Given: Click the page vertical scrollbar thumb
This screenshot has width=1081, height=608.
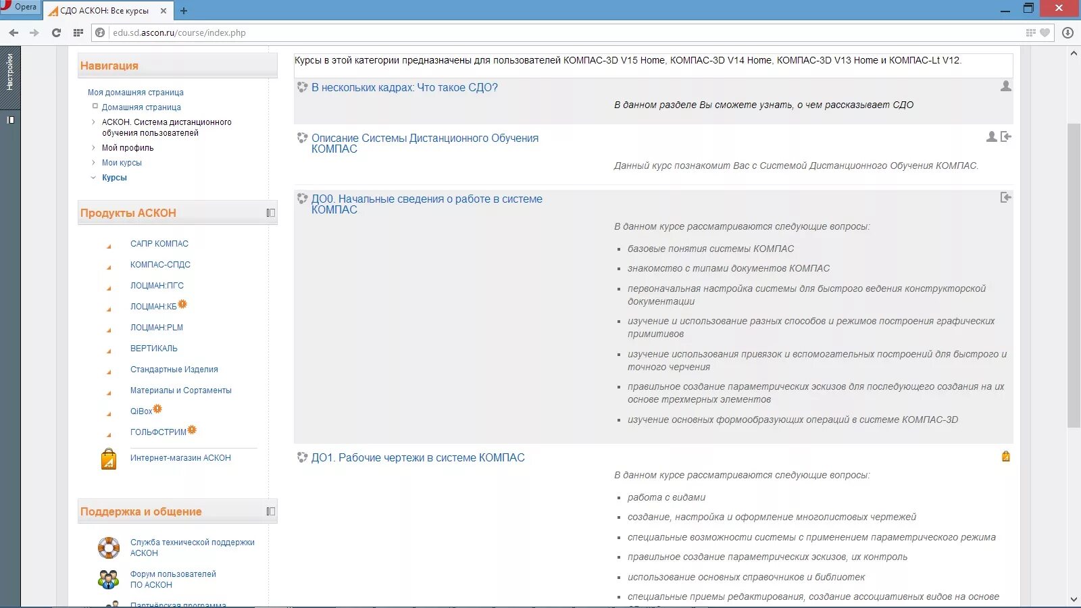Looking at the screenshot, I should [1074, 276].
